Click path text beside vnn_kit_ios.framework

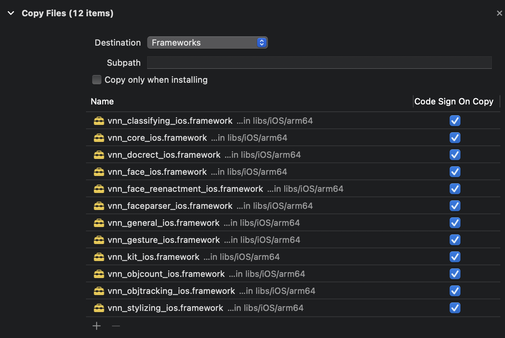(242, 257)
